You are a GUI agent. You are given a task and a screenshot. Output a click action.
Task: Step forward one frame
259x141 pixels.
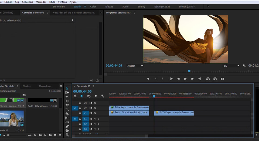coord(192,79)
